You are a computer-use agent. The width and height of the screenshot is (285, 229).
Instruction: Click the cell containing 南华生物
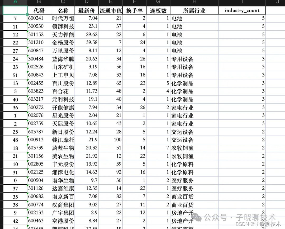click(63, 180)
